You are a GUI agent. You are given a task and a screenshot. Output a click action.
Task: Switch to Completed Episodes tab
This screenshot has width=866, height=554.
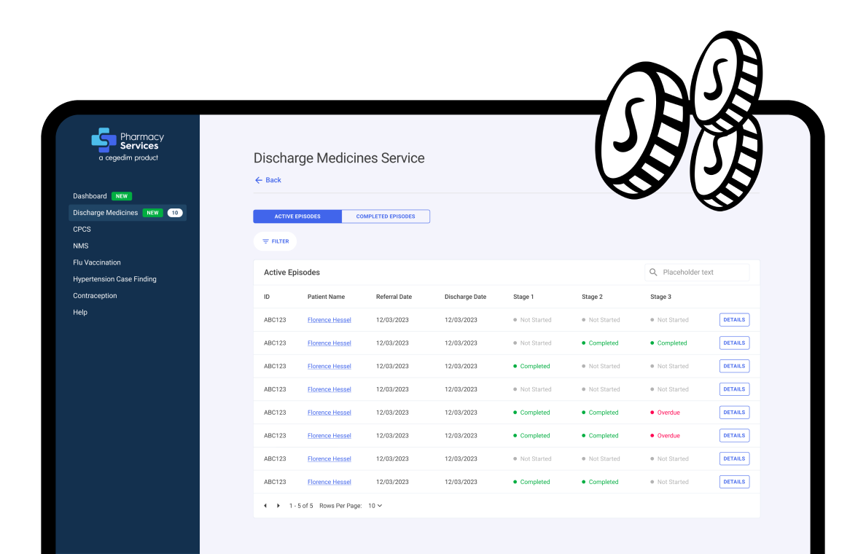tap(386, 216)
